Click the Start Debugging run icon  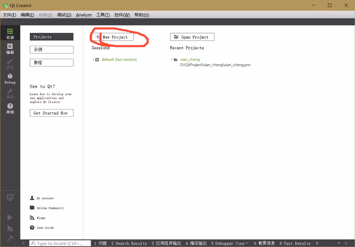pyautogui.click(x=10, y=228)
